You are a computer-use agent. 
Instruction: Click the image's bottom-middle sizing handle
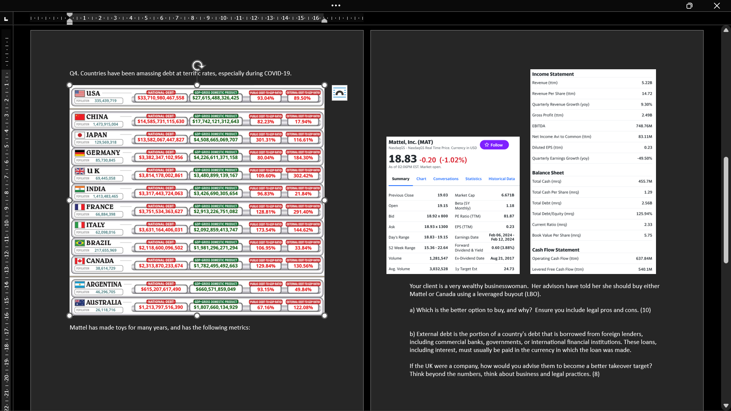coord(197,315)
